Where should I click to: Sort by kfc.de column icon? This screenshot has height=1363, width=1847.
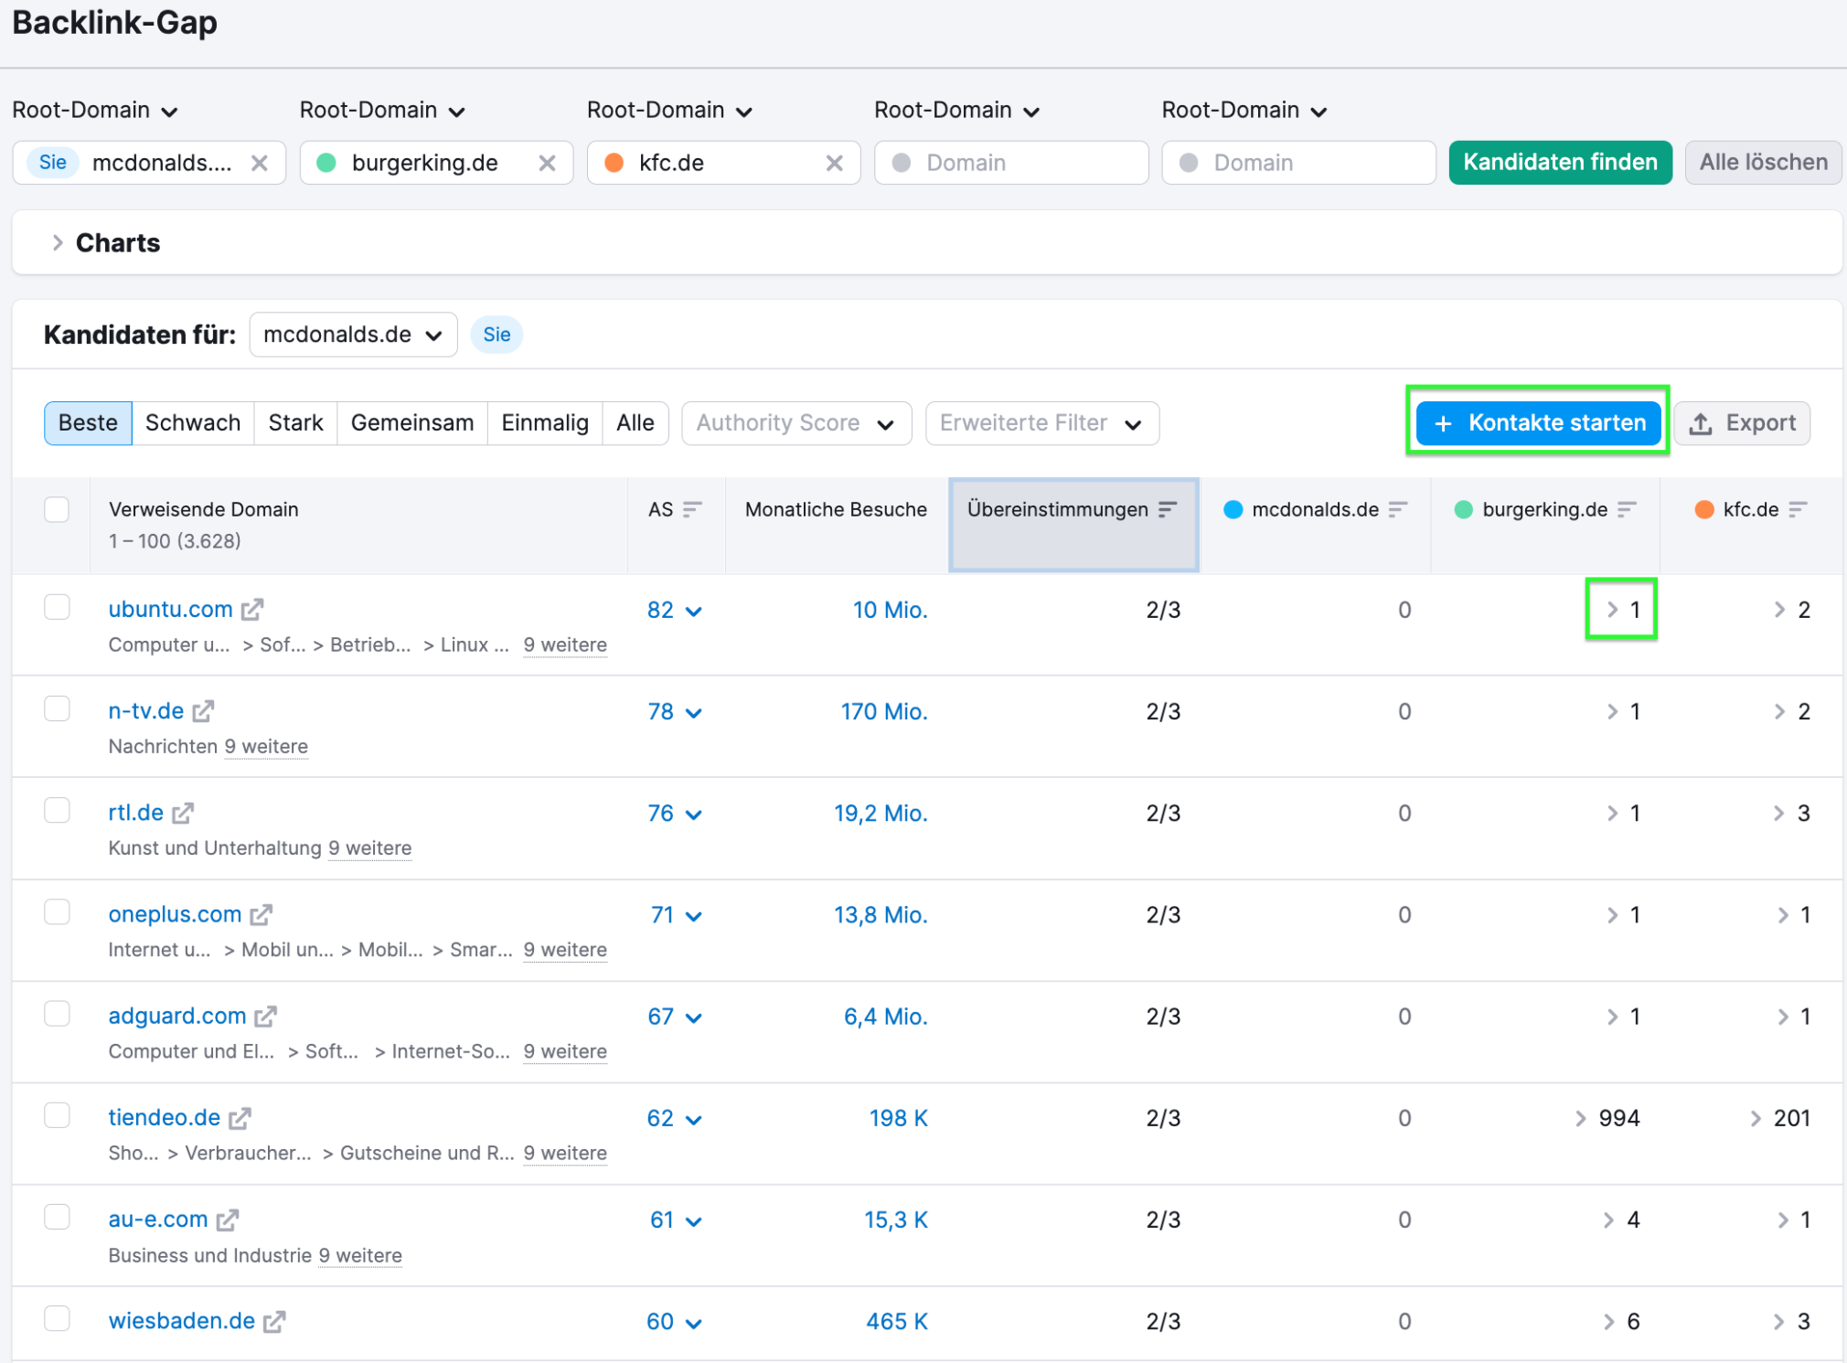click(1799, 509)
